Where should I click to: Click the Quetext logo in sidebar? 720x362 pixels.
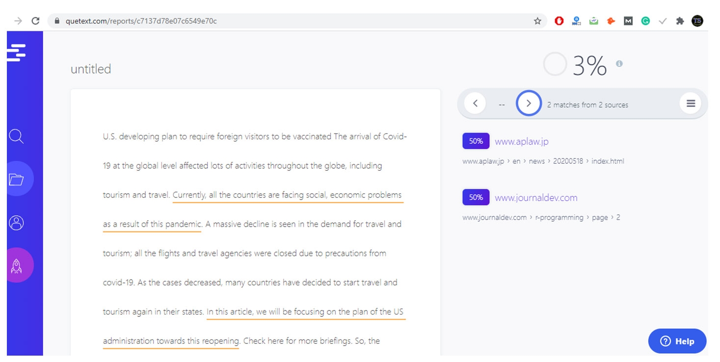[16, 52]
